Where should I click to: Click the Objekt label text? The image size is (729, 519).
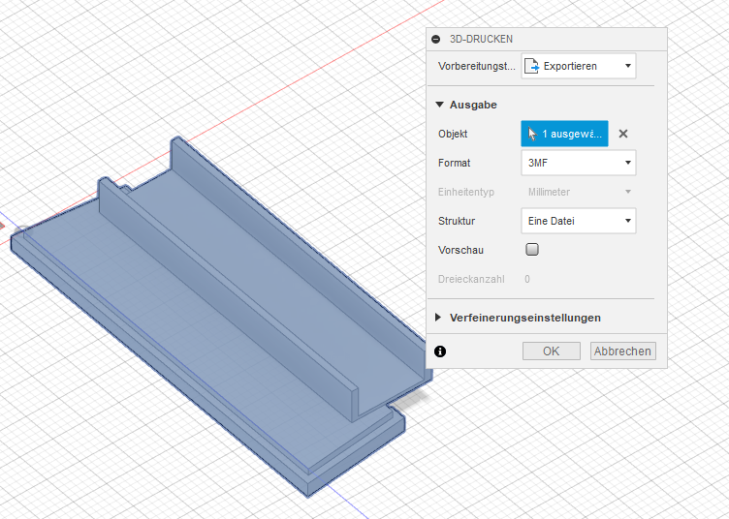(x=453, y=134)
